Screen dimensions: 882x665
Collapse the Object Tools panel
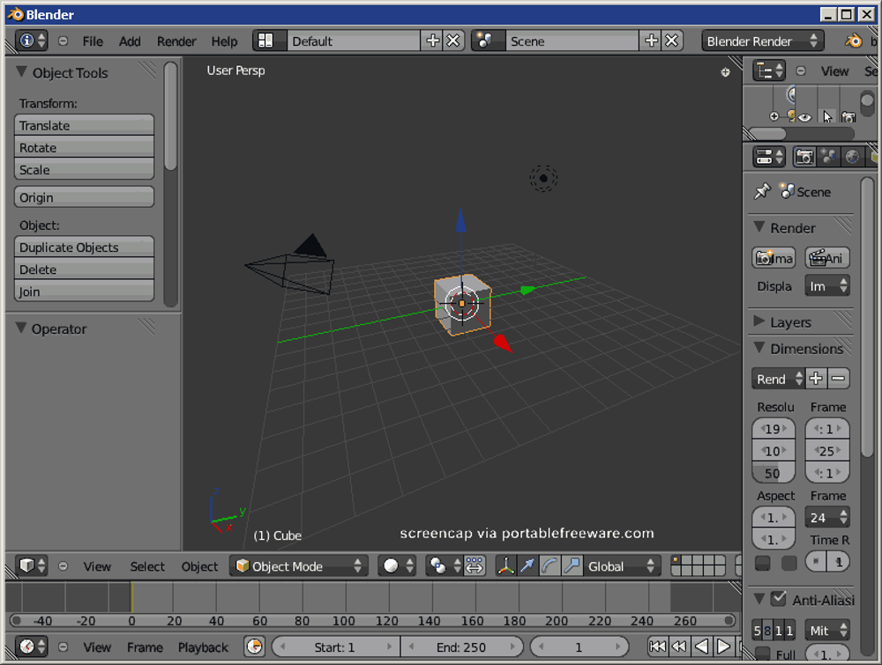[21, 71]
